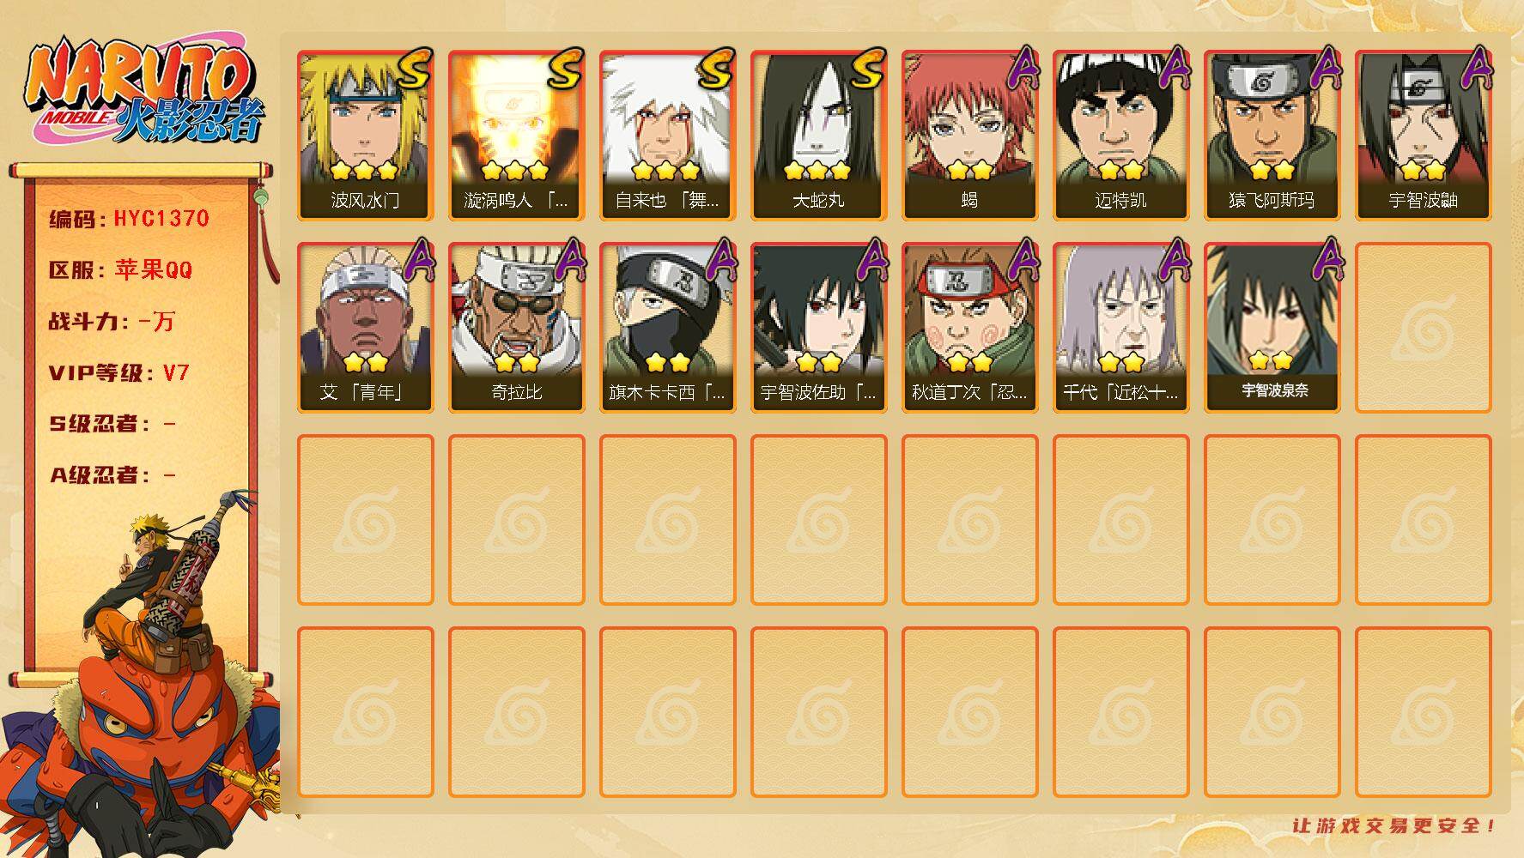Click the 大蛇丸 ninja card
Screen dimensions: 1524x858
[818, 136]
